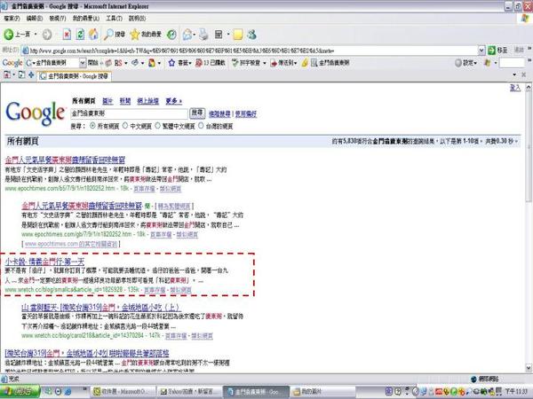Open the Favorites star button

146,35
